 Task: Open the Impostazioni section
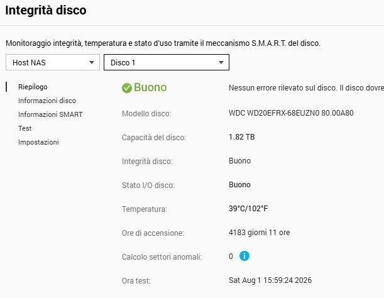38,142
